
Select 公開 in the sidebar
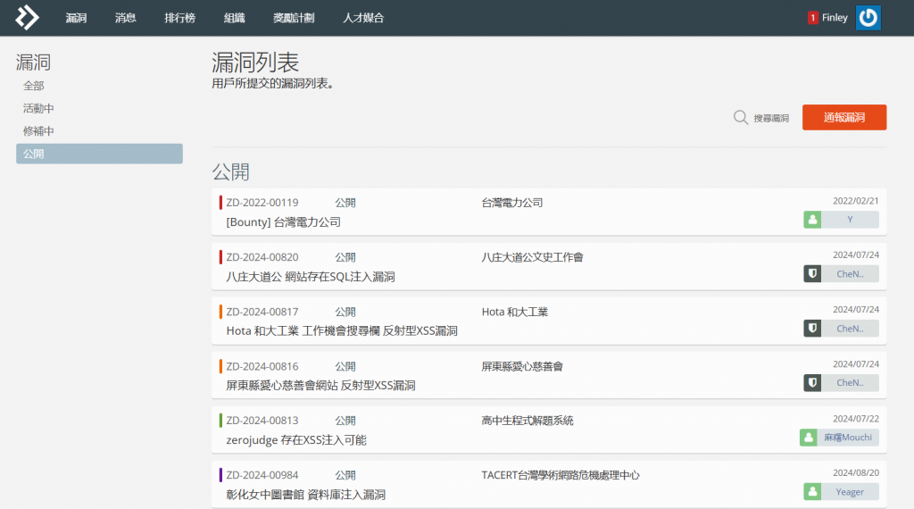99,154
